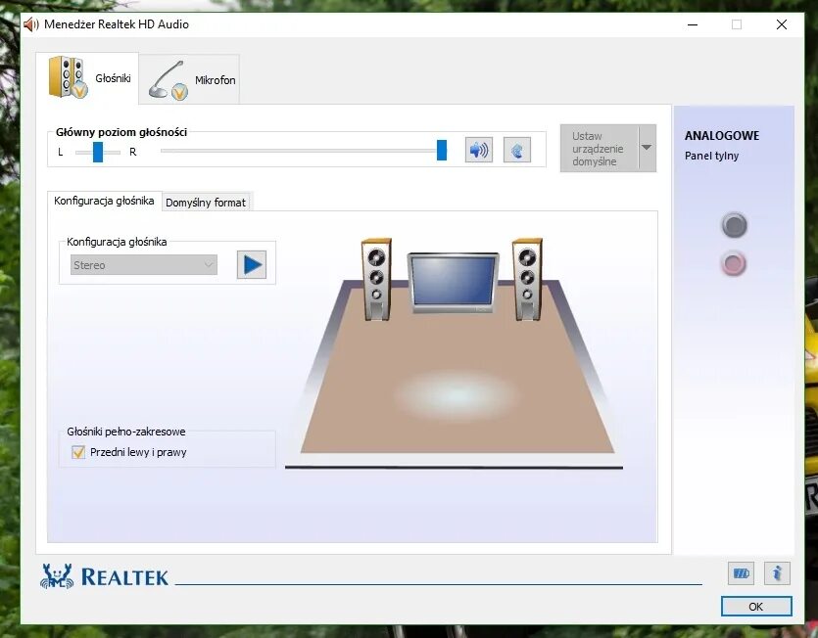Click the ANALOGOWE panel heading
This screenshot has width=818, height=638.
[722, 135]
